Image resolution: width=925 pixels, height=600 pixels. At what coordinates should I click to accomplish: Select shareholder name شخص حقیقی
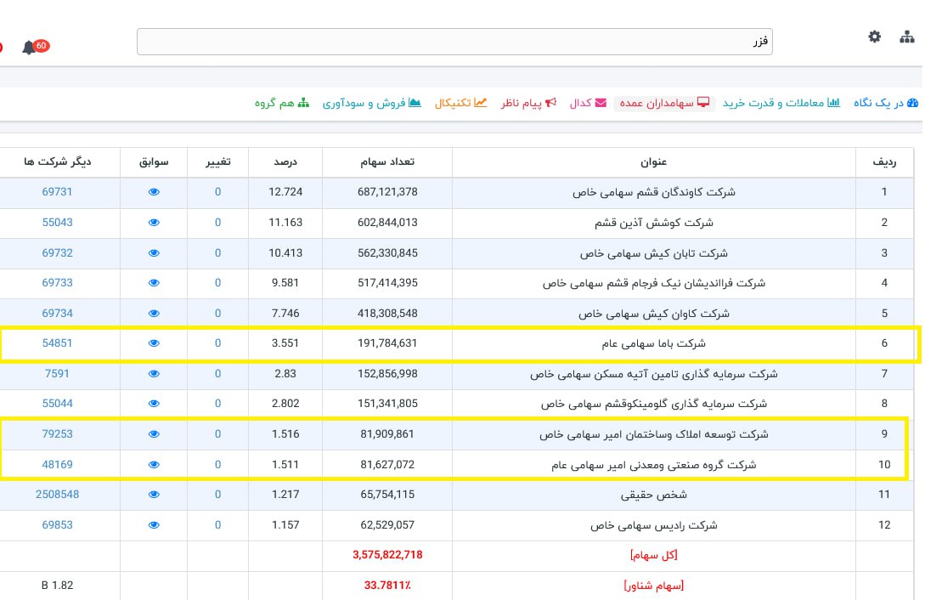pos(654,495)
